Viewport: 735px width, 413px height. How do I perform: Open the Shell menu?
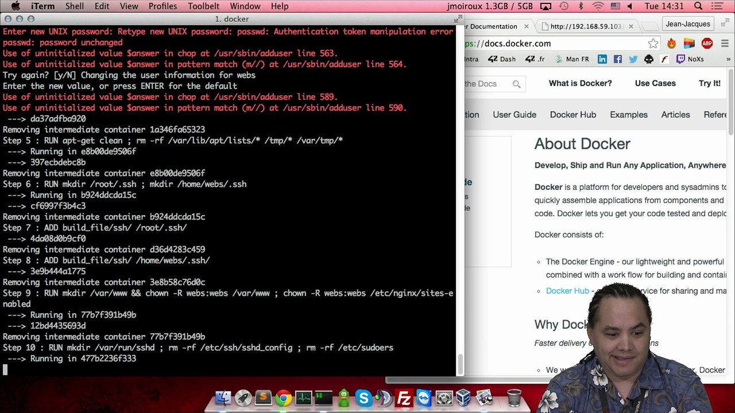click(x=75, y=6)
